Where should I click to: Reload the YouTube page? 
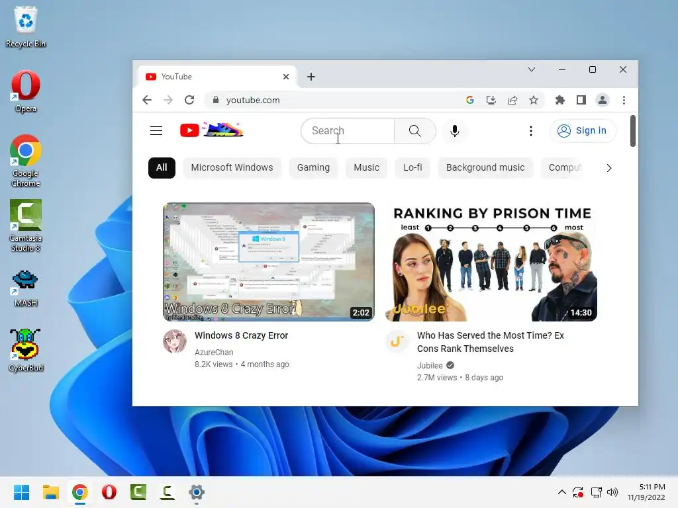pos(189,101)
